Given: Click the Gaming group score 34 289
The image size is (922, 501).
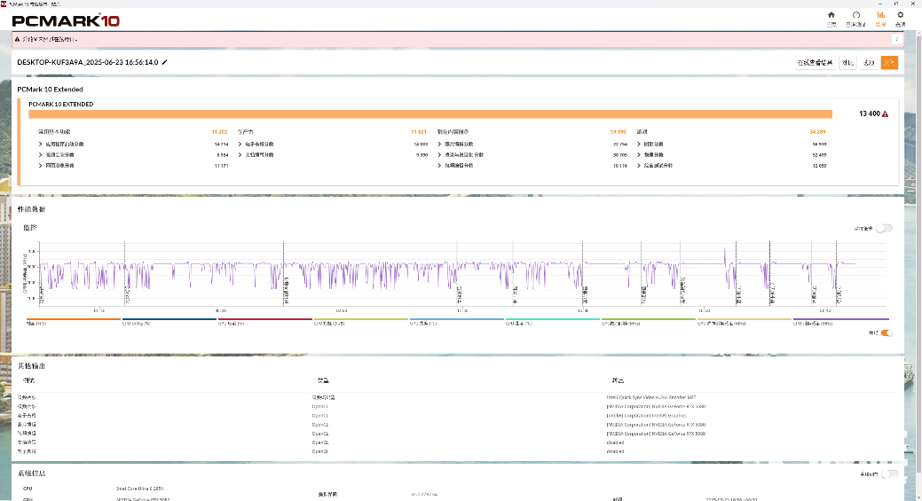Looking at the screenshot, I should [x=817, y=132].
